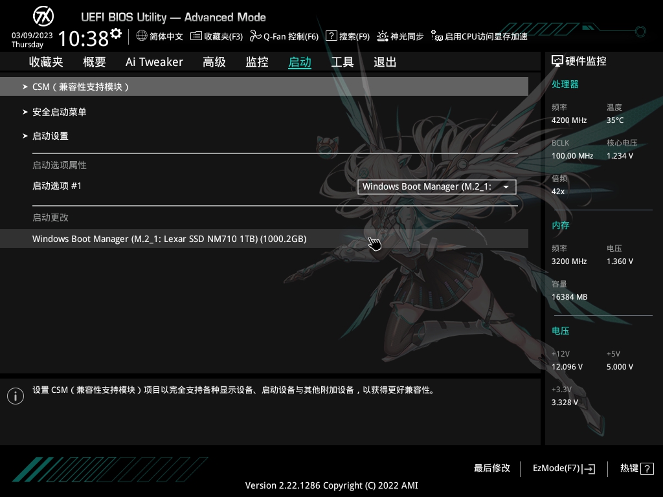Expand the 启动设置 item
This screenshot has width=663, height=497.
(x=52, y=136)
